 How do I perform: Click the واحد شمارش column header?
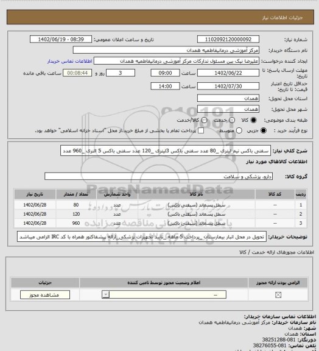[117, 194]
